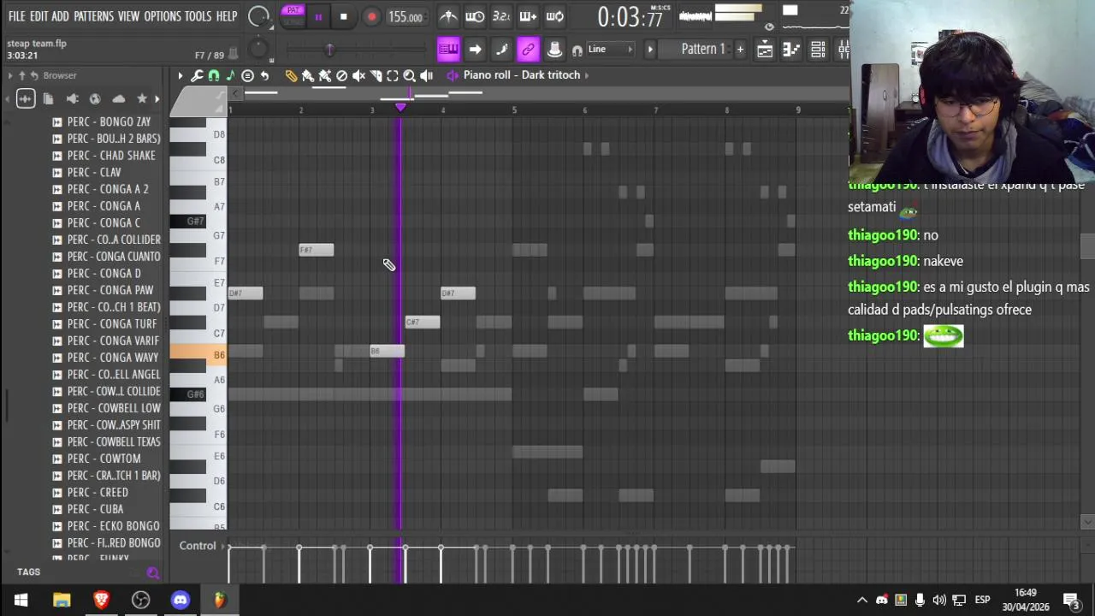This screenshot has width=1095, height=616.
Task: Select the Paint brush tool
Action: (x=308, y=75)
